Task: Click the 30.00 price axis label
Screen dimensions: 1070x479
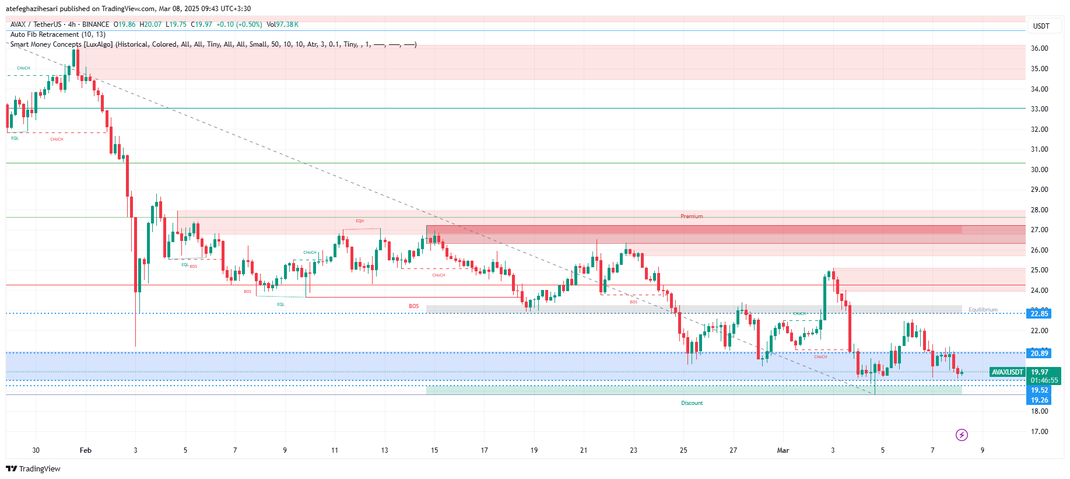Action: click(x=1039, y=170)
